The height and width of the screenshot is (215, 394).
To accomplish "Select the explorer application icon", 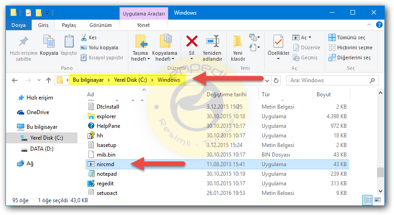I will [91, 116].
